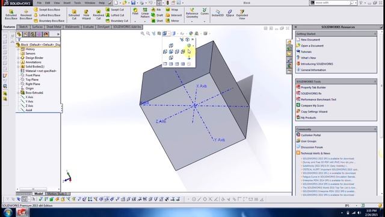Expand the Solid Bodies(1) node
This screenshot has height=217, width=385.
[x=18, y=67]
